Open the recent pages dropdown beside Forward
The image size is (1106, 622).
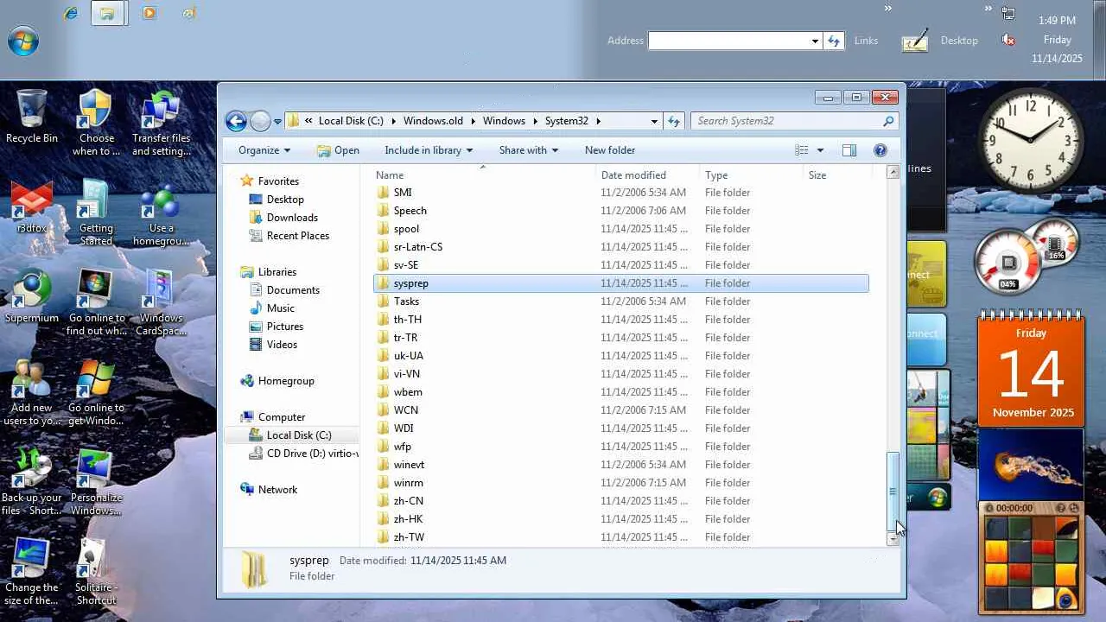277,122
